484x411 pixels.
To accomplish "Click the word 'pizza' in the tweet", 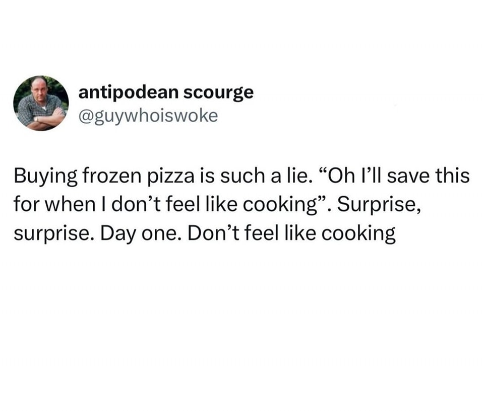I will pyautogui.click(x=171, y=177).
